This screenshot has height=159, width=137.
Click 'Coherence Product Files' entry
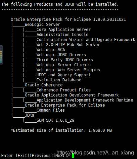(63, 90)
